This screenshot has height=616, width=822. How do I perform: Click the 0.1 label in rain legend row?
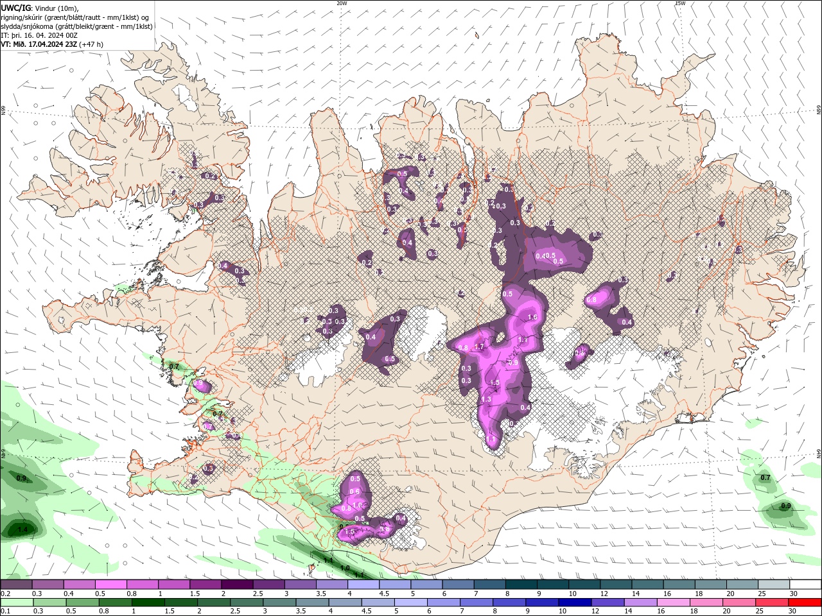[6, 612]
